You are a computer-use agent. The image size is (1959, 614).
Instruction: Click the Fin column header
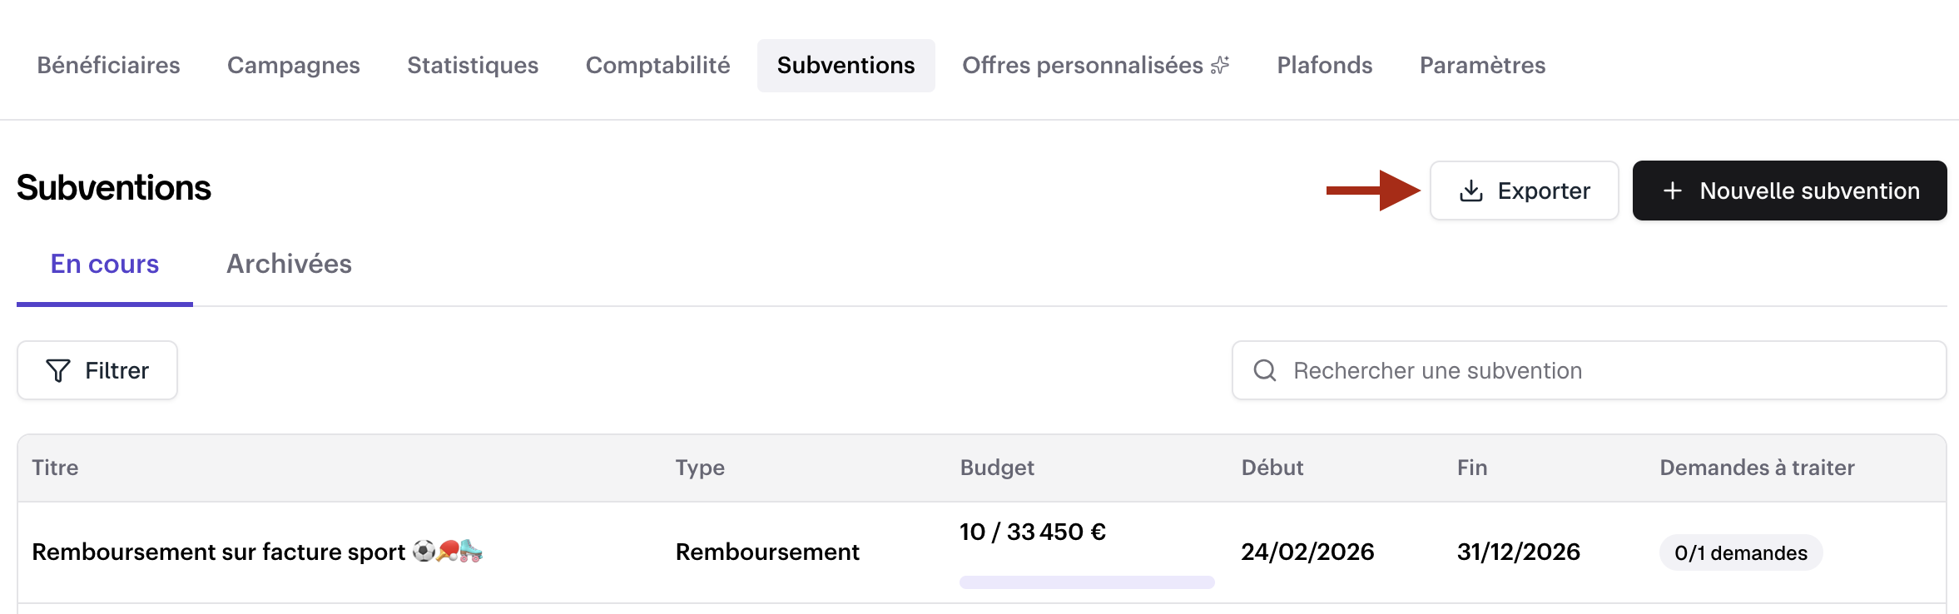click(1472, 468)
